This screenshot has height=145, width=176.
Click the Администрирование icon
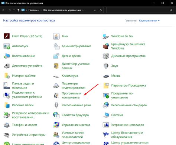click(x=56, y=46)
